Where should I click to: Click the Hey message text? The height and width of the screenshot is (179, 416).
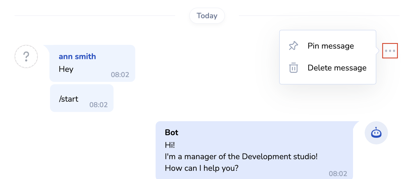pyautogui.click(x=66, y=69)
